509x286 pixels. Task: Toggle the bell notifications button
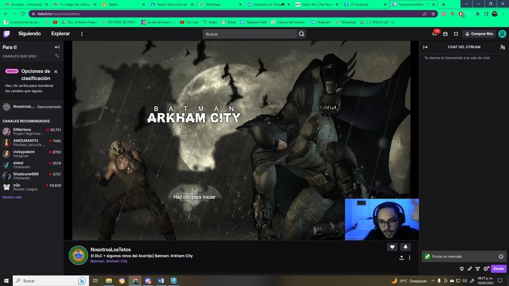(406, 247)
